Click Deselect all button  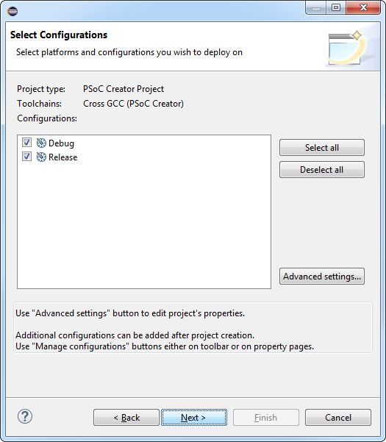coord(322,170)
